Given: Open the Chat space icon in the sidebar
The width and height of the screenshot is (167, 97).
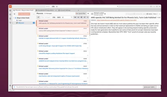Looking at the screenshot, I should click(10, 22).
